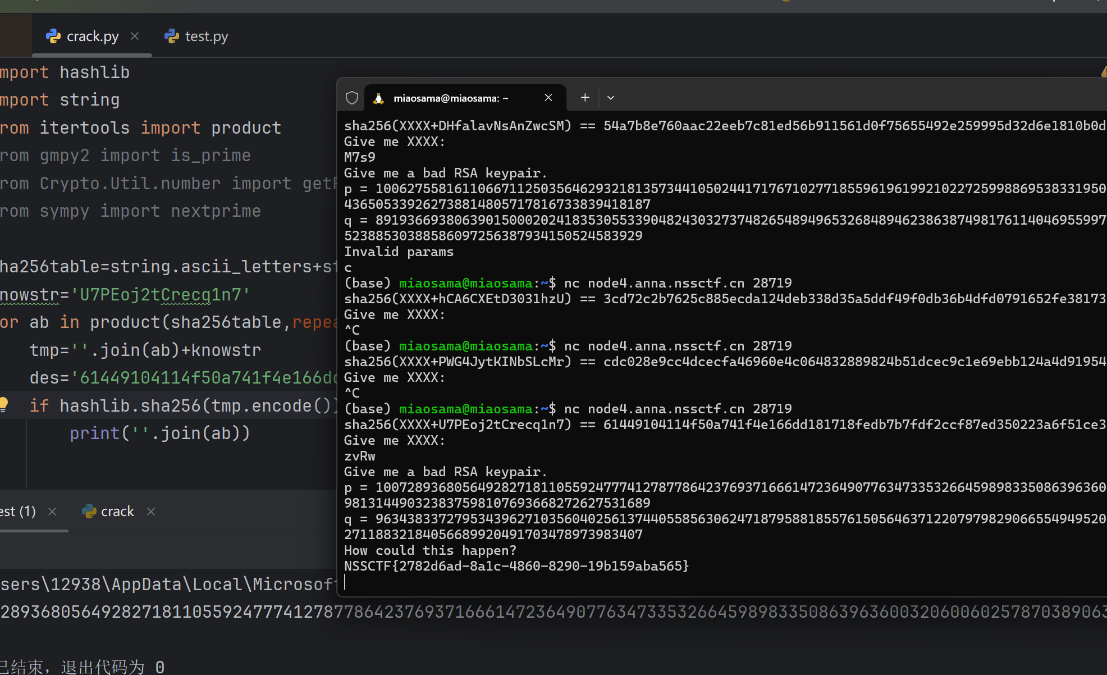Viewport: 1107px width, 675px height.
Task: Close the crack.py editor tab
Action: point(135,37)
